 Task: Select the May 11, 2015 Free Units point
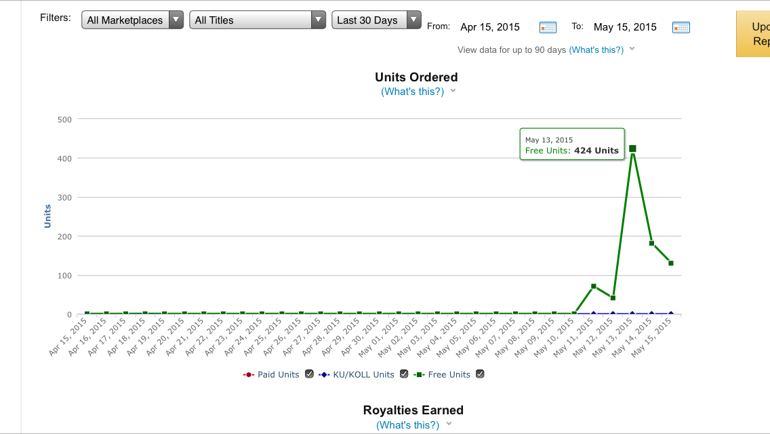click(594, 286)
